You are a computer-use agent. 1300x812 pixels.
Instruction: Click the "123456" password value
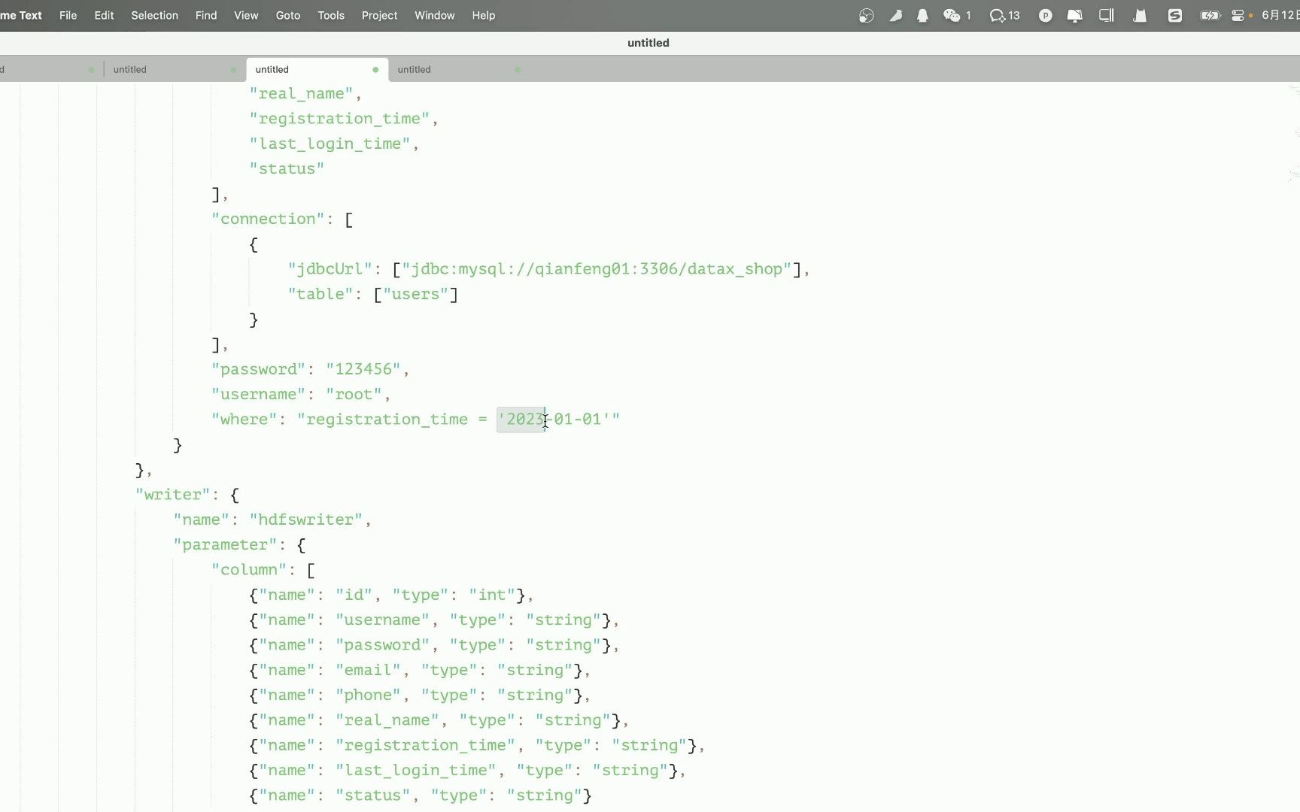pyautogui.click(x=363, y=369)
